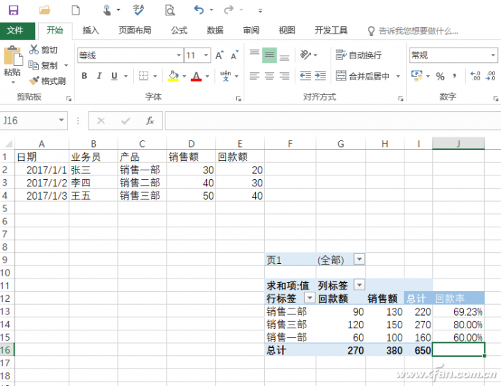Increase decimal places
Screen dimensions: 501x386
coord(475,76)
